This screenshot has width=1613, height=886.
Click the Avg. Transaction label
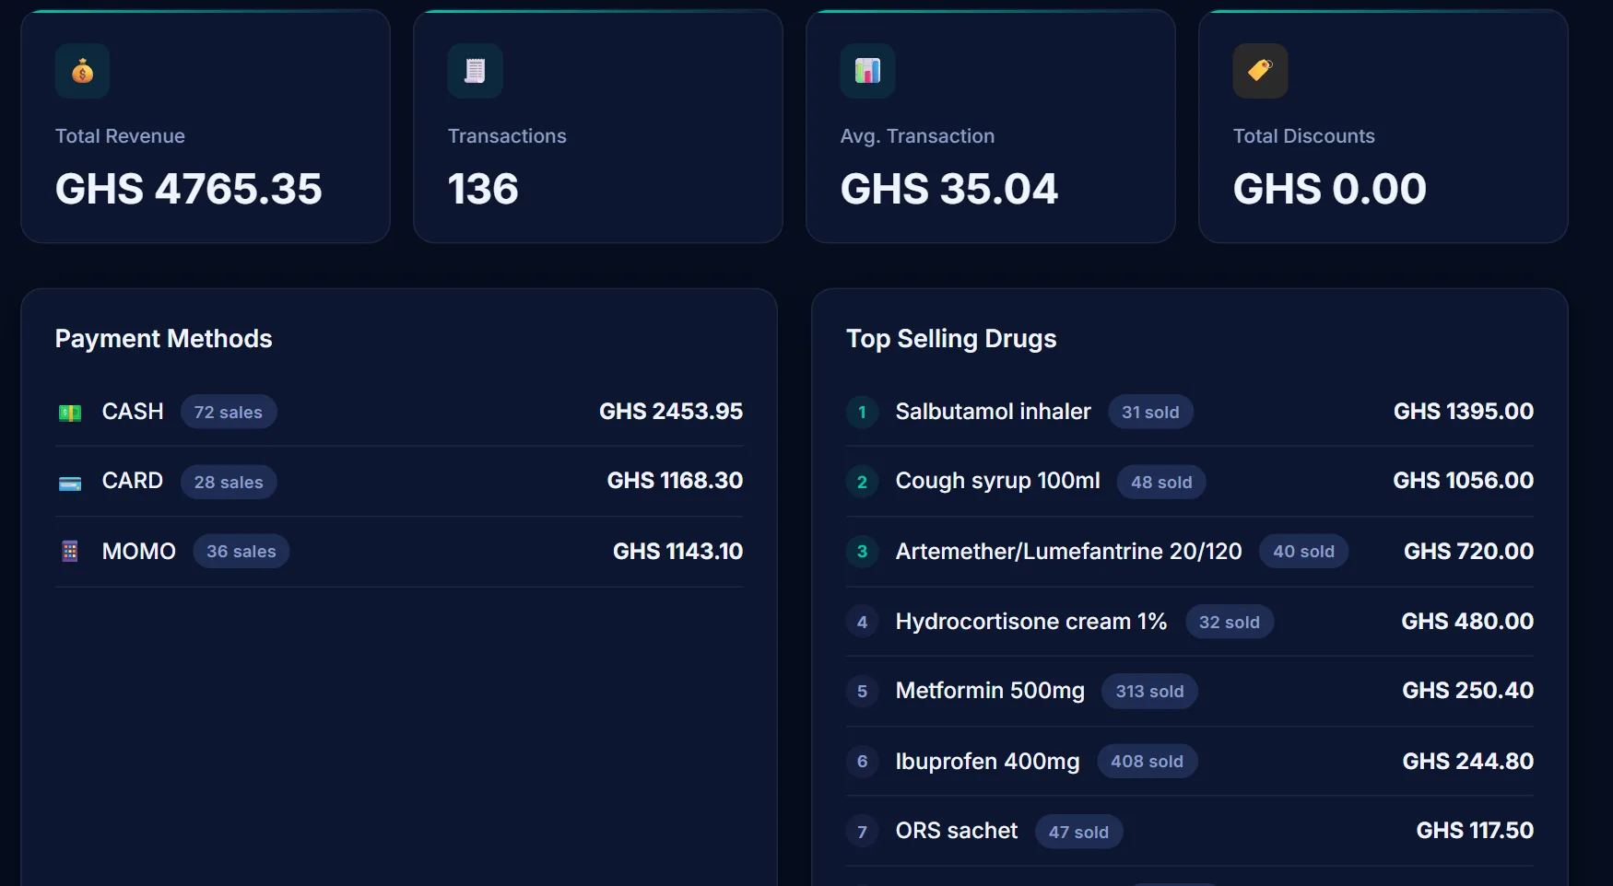[x=917, y=136]
